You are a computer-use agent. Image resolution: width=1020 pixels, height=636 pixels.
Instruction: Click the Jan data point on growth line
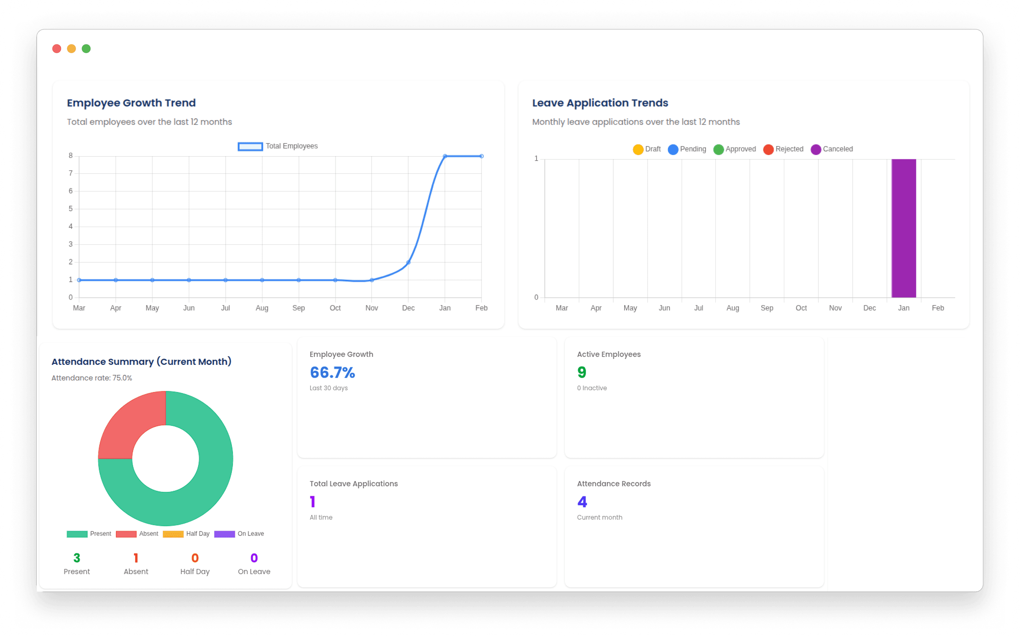click(445, 156)
